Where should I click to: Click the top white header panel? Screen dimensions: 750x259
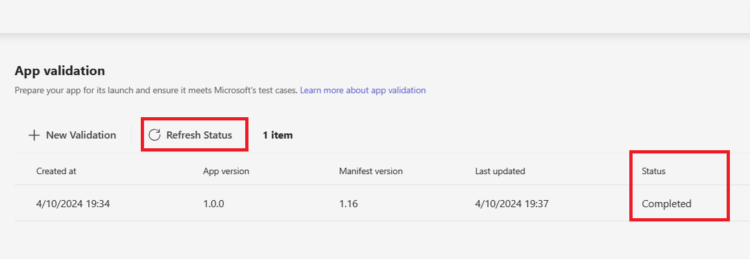pos(375,16)
